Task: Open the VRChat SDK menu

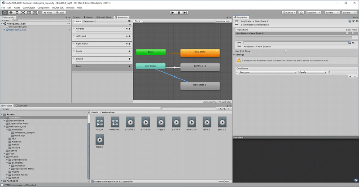Action: coord(58,8)
